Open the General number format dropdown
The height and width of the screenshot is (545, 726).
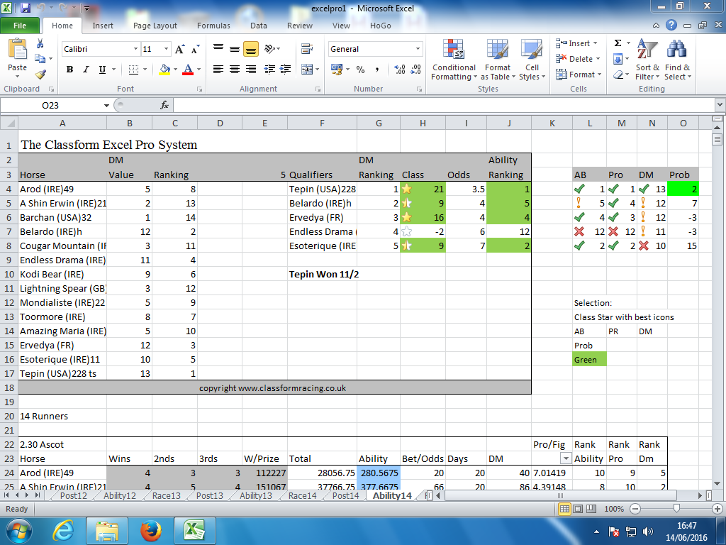[418, 50]
